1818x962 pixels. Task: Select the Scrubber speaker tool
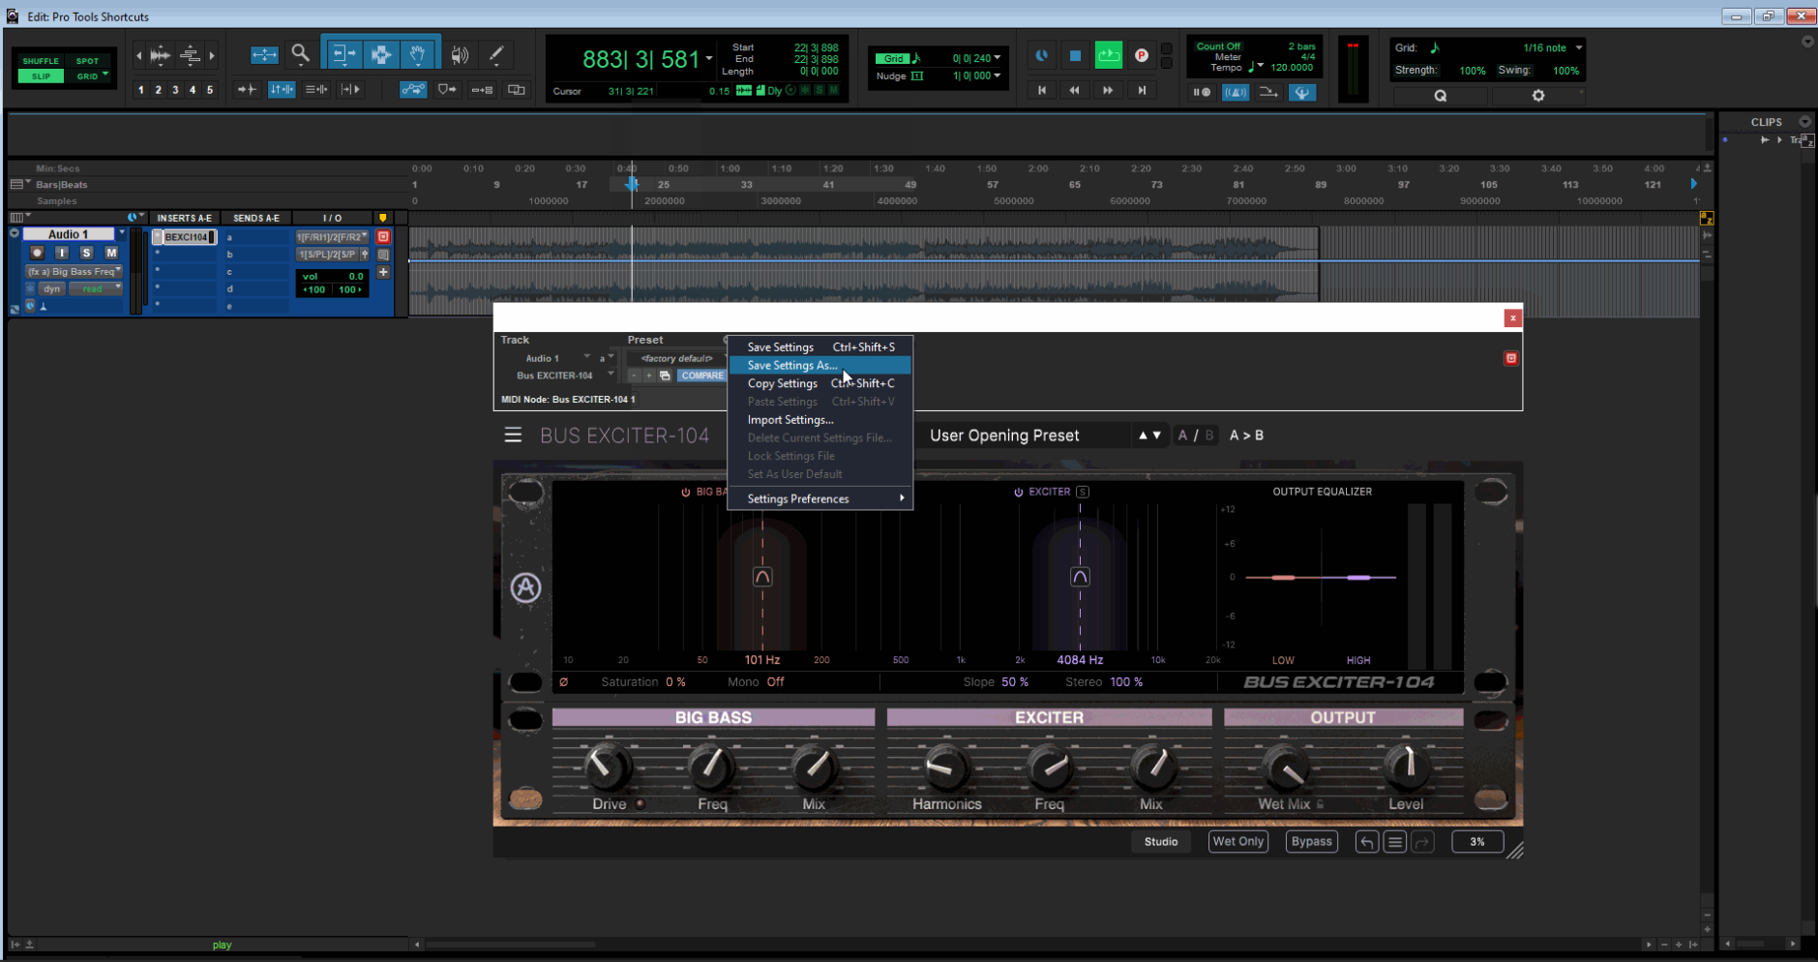coord(460,55)
